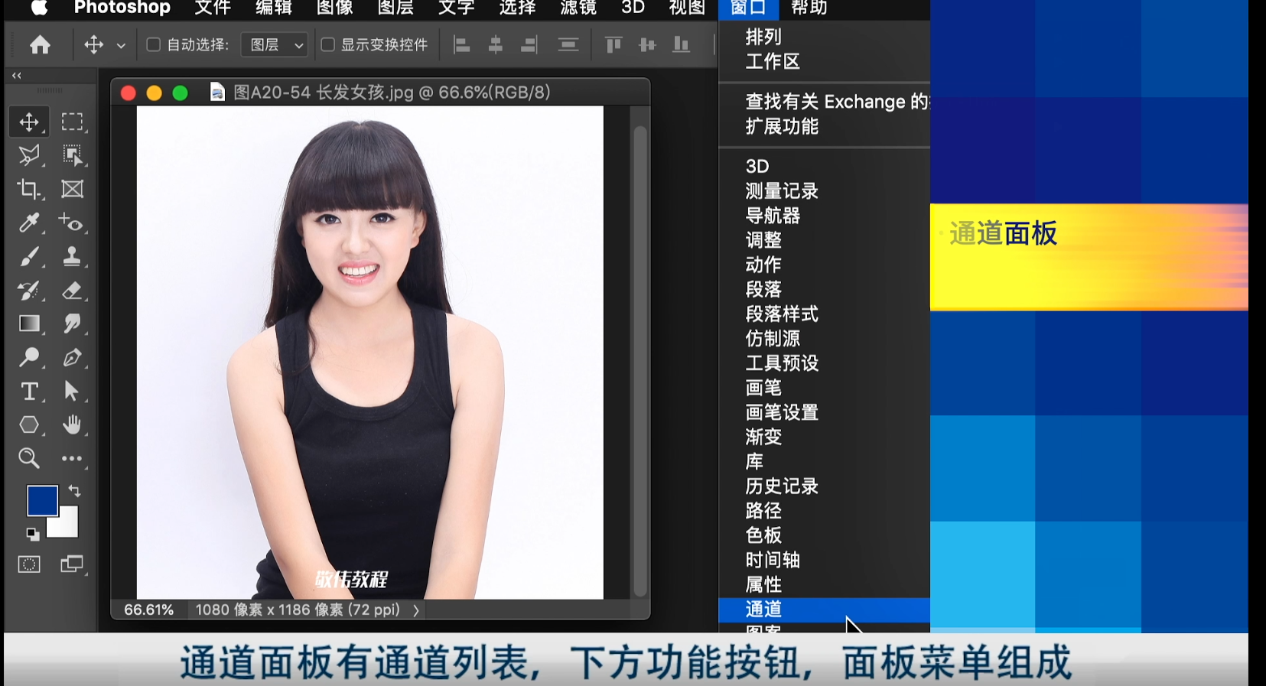Image resolution: width=1266 pixels, height=686 pixels.
Task: Select the Clone Stamp tool
Action: point(72,256)
